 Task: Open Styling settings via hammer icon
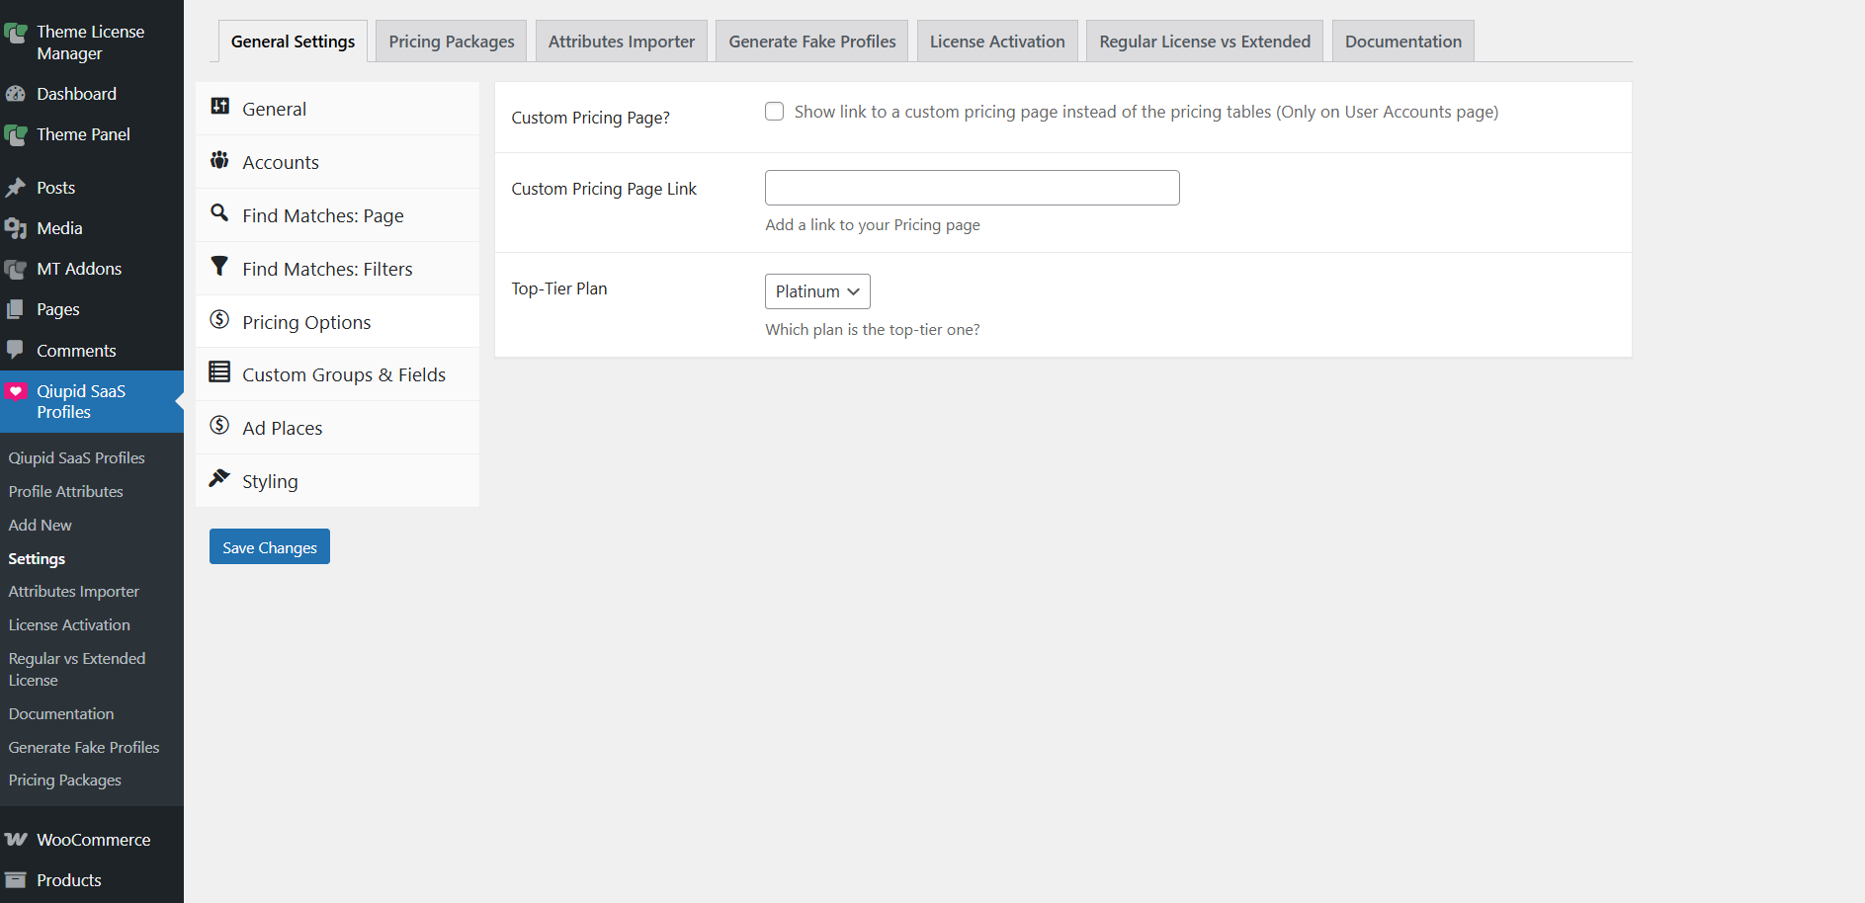219,478
